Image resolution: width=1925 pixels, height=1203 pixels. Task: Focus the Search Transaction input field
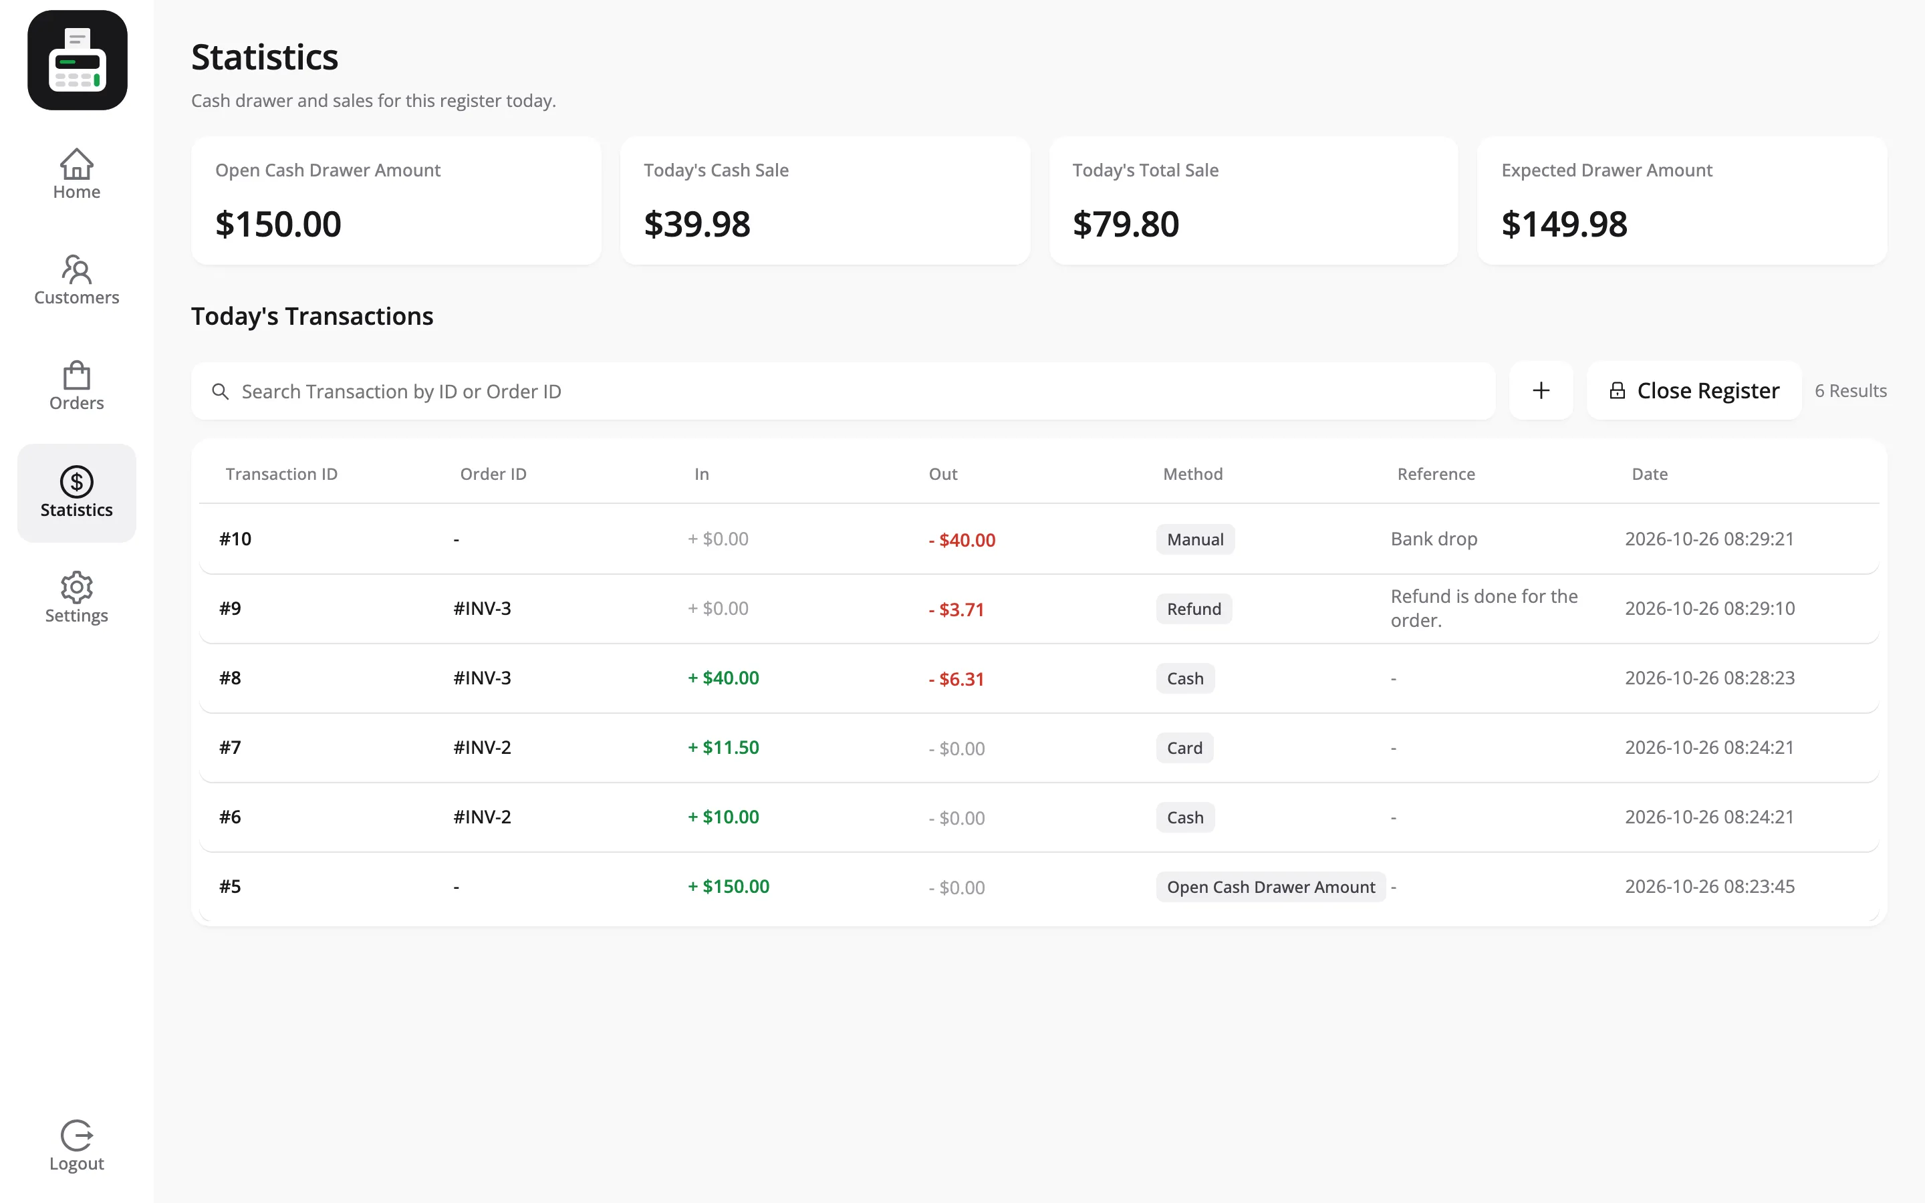click(843, 392)
